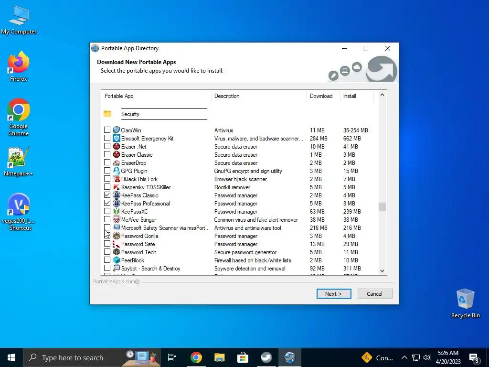Click the Security category folder icon
The image size is (489, 367).
point(107,114)
